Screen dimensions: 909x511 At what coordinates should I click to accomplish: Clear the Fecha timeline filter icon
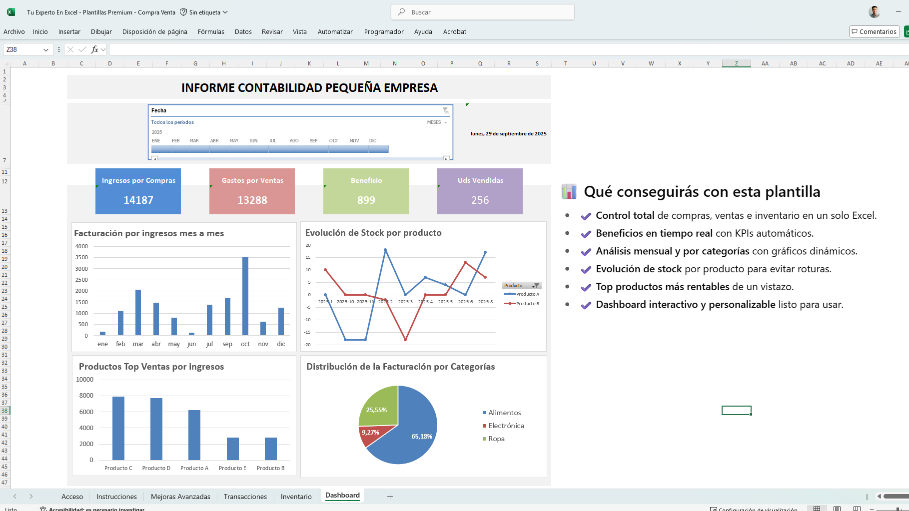[x=445, y=110]
